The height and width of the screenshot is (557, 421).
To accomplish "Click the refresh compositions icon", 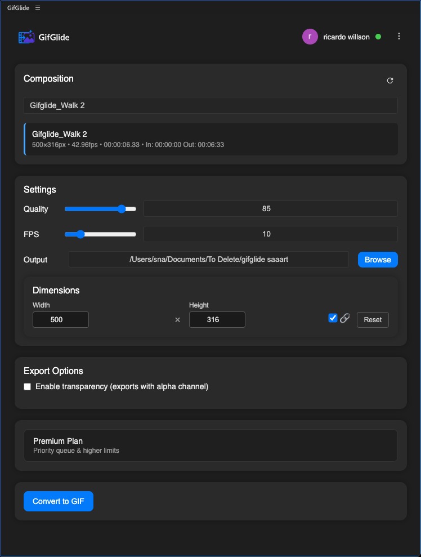I will tap(390, 81).
